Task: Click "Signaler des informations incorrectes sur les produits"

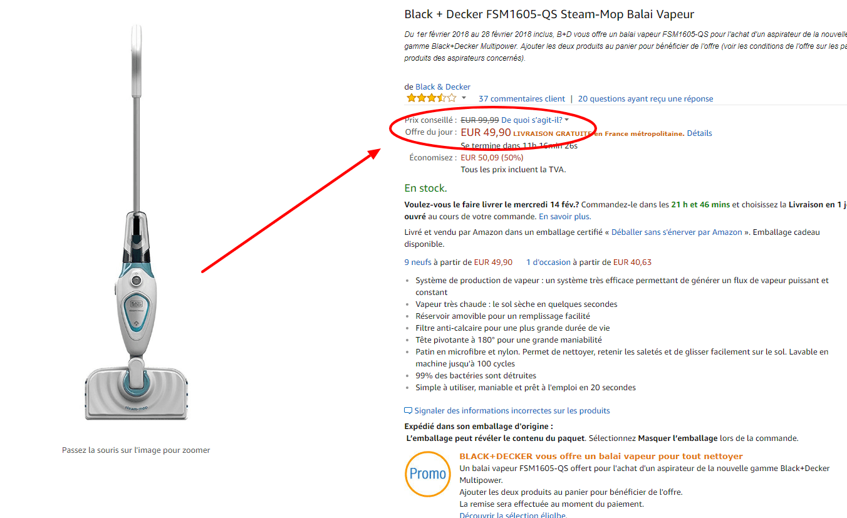Action: tap(511, 410)
